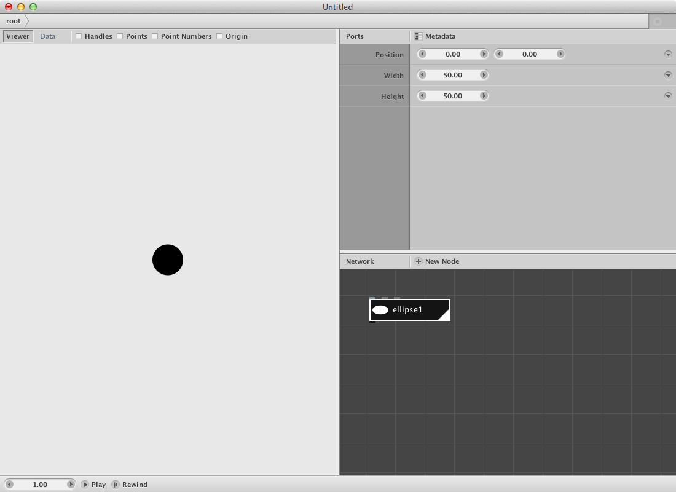
Task: Open the Height port options menu
Action: coord(668,95)
